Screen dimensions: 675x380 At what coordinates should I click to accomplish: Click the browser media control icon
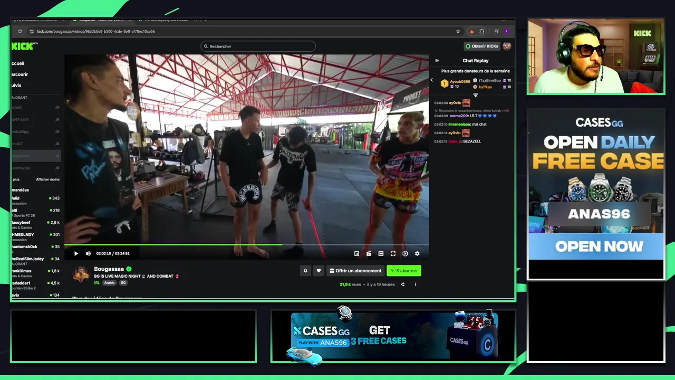click(x=496, y=31)
